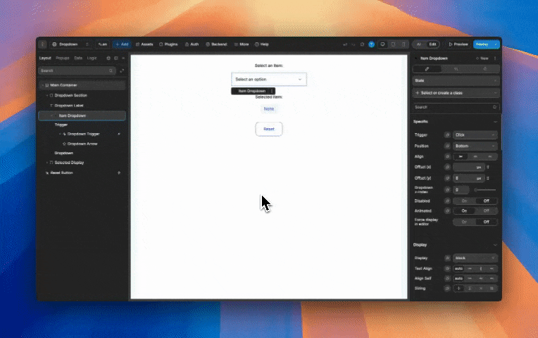Click the workflow icon on Reset Button row
The width and height of the screenshot is (538, 338).
tap(119, 173)
